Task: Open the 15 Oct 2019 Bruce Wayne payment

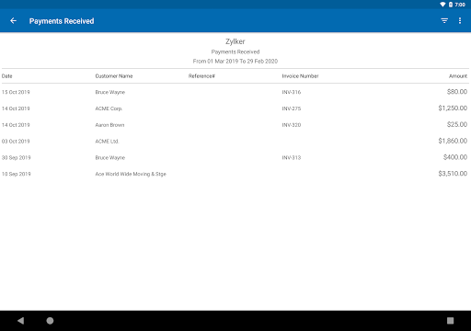Action: point(235,92)
